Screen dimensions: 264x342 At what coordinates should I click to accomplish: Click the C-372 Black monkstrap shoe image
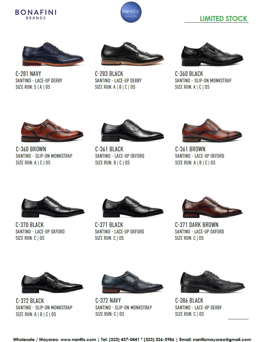(52, 282)
